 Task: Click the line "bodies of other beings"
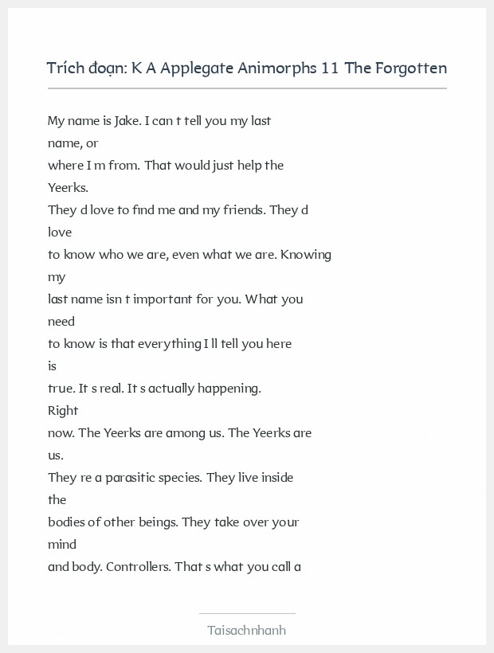(173, 522)
